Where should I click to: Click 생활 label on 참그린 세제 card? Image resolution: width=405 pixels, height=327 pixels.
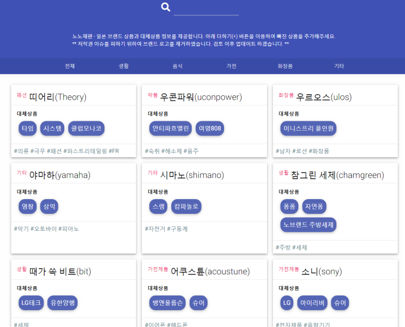[283, 173]
